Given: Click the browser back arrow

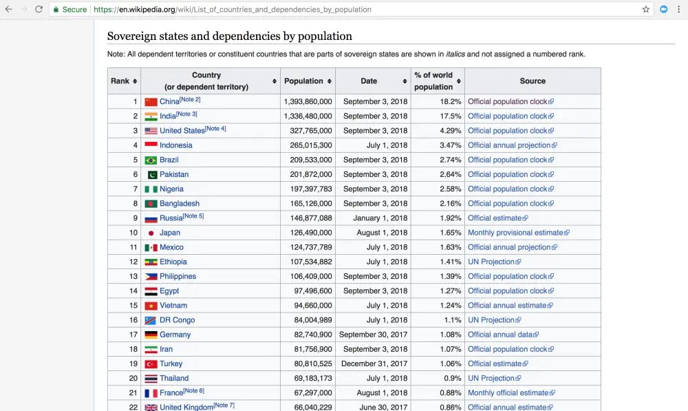Looking at the screenshot, I should (9, 9).
